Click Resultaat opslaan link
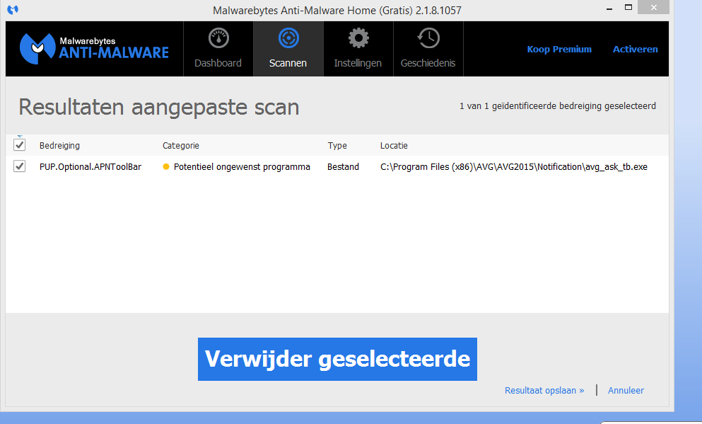The width and height of the screenshot is (702, 424). click(544, 391)
